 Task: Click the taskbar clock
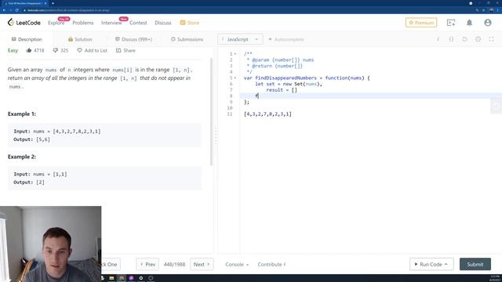495,278
